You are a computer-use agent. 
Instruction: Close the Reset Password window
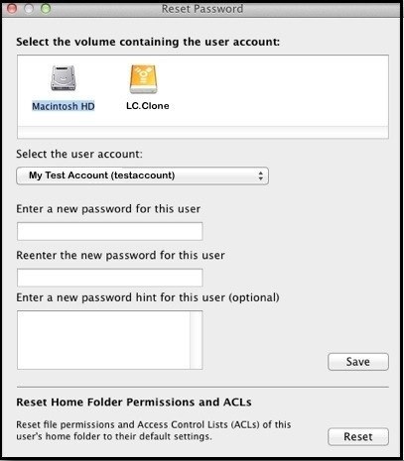coord(12,8)
